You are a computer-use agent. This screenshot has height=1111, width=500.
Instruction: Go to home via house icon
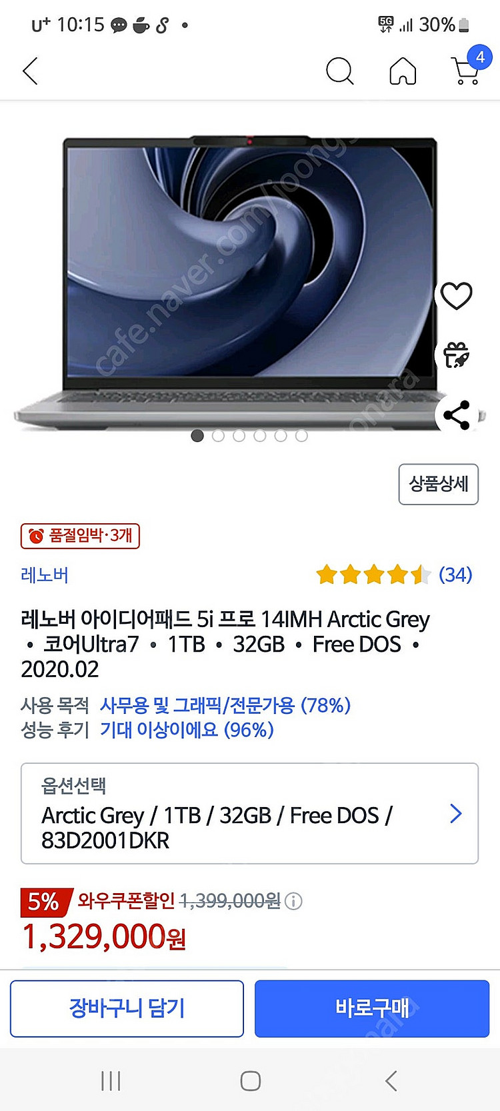click(403, 71)
